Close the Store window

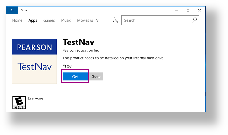tap(199, 10)
